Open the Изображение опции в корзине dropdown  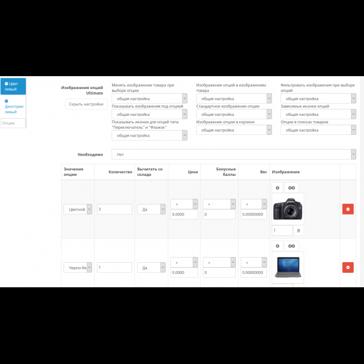tap(234, 130)
